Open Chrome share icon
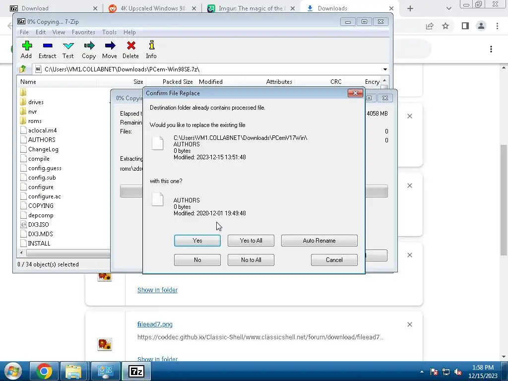508x381 pixels. (x=430, y=26)
